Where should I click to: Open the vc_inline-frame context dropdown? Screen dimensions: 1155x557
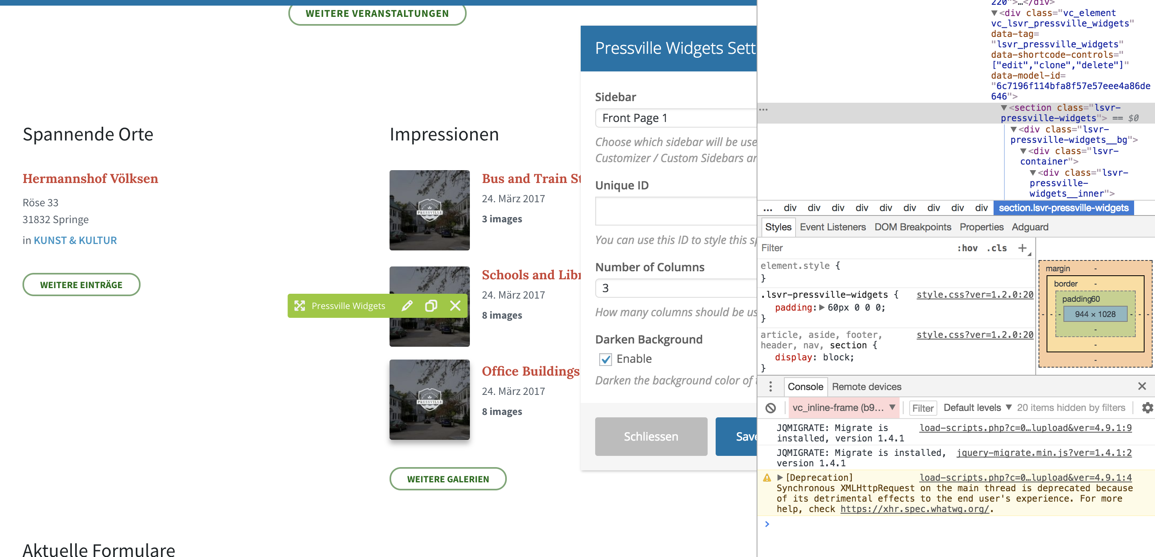tap(843, 408)
